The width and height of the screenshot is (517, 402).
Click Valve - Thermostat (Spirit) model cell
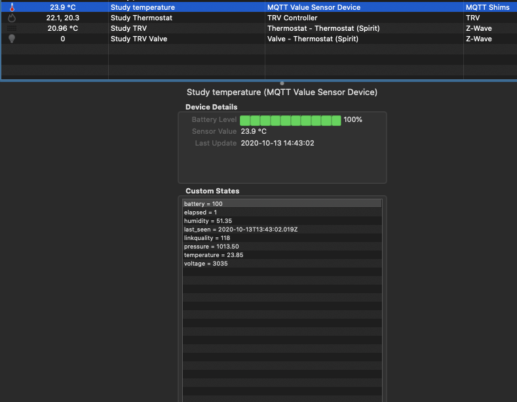(x=313, y=39)
